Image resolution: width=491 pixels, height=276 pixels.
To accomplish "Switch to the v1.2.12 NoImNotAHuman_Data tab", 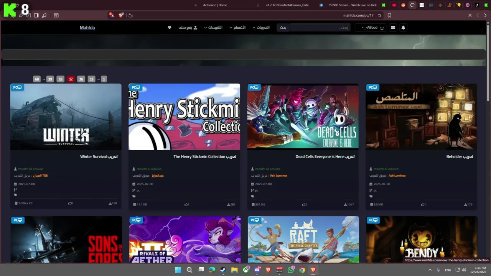I will (x=287, y=5).
